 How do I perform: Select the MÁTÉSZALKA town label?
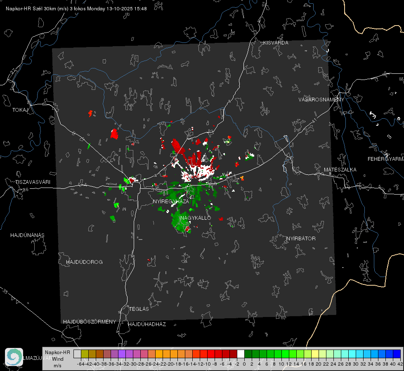pos(340,170)
